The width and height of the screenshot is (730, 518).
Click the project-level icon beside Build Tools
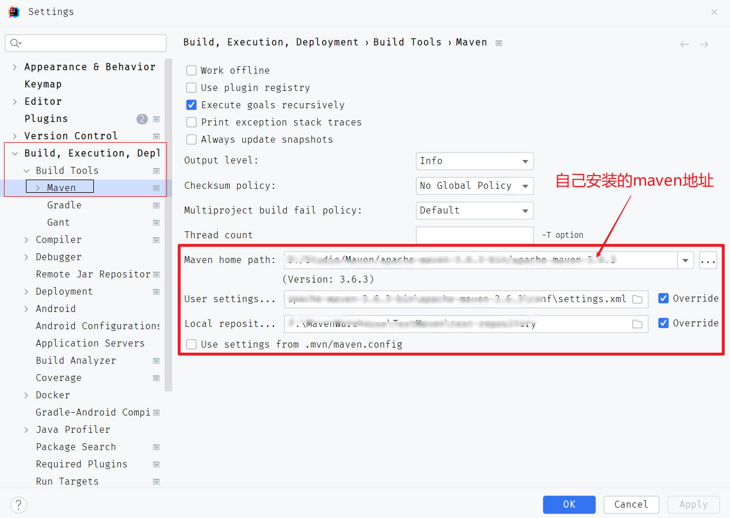point(156,171)
